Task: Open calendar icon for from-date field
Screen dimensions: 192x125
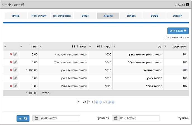Action: (116, 118)
